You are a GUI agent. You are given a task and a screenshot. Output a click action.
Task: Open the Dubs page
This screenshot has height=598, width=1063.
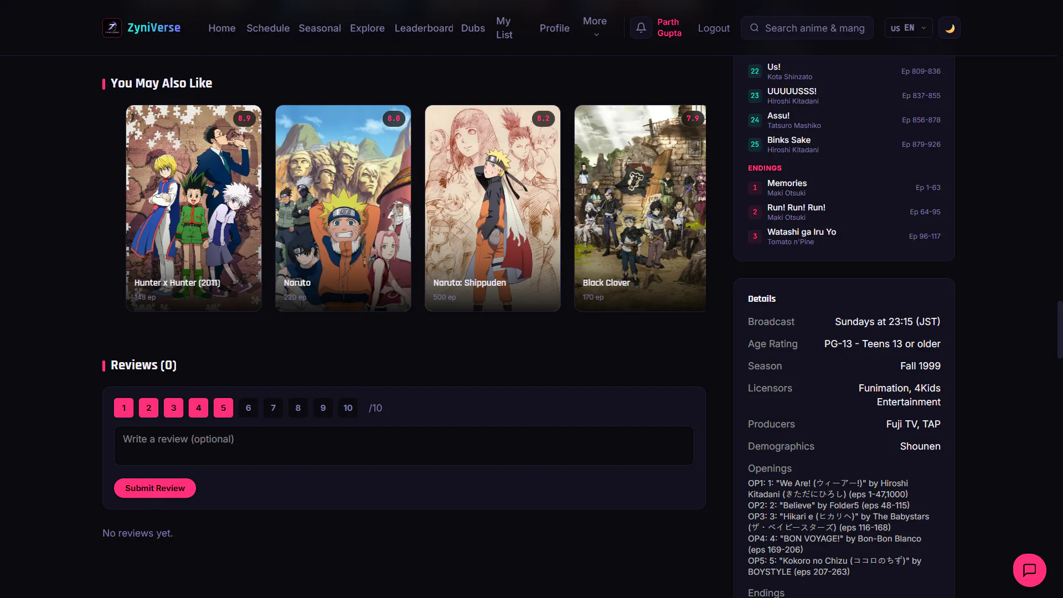(x=473, y=28)
